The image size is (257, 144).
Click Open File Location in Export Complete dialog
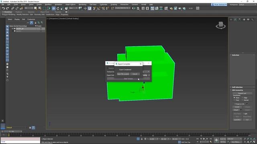123,74
